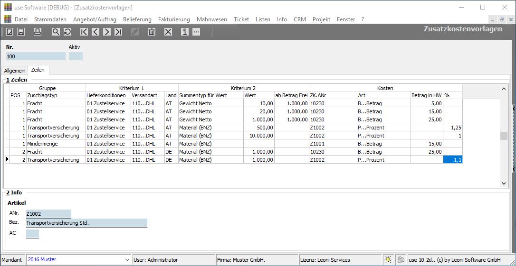Print via the printer toolbar icon

pyautogui.click(x=38, y=32)
